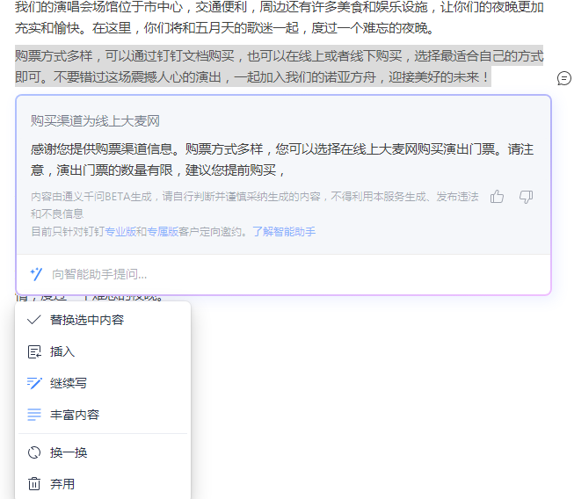
Task: Click the thumbs-down feedback icon
Action: click(x=526, y=197)
